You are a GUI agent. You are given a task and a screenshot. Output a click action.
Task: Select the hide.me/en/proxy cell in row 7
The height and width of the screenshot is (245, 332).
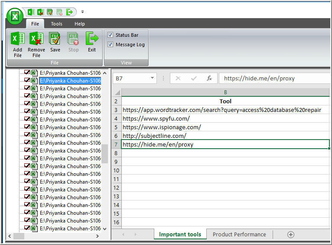pos(225,144)
